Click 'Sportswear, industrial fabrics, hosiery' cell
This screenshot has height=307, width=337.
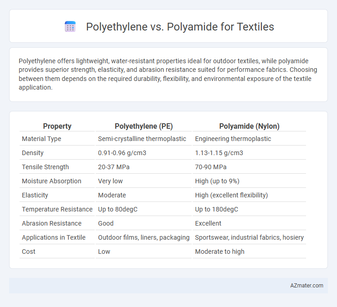[x=249, y=237]
